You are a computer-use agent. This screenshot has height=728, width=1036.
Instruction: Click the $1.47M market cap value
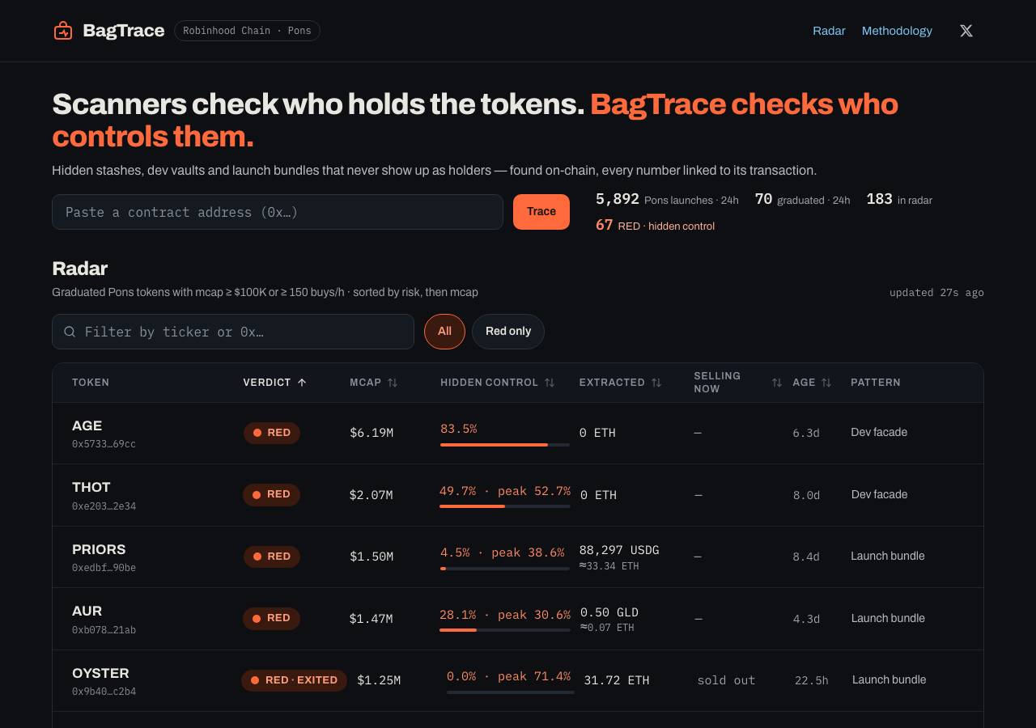(x=371, y=618)
